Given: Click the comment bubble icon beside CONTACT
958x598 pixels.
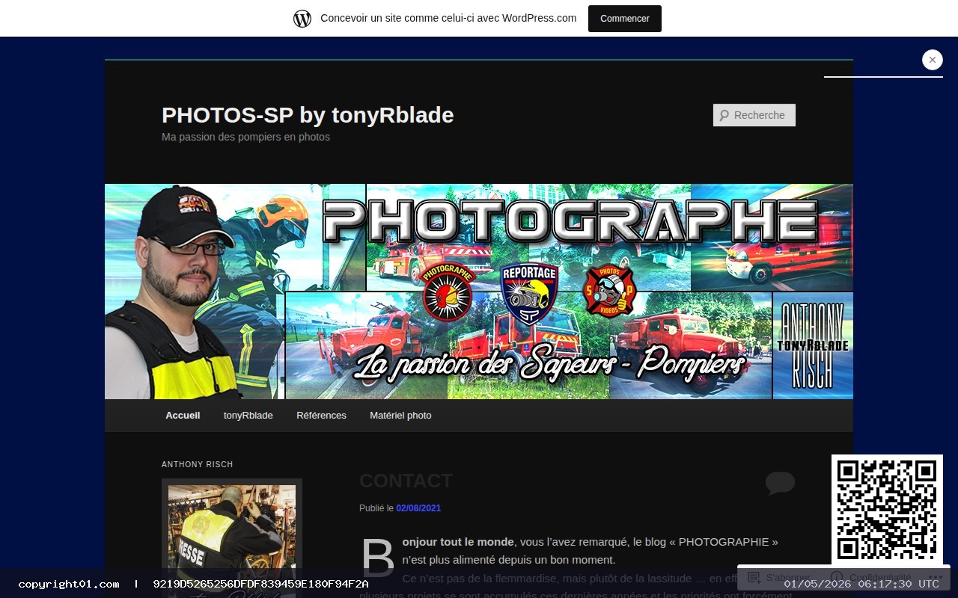Looking at the screenshot, I should [x=780, y=483].
